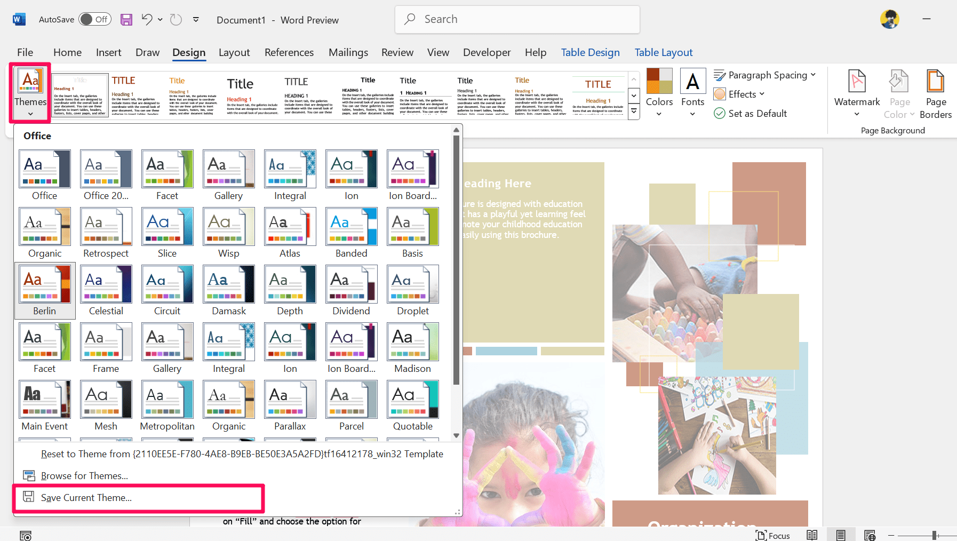Image resolution: width=957 pixels, height=541 pixels.
Task: Expand the style sets gallery More arrow
Action: click(x=634, y=112)
